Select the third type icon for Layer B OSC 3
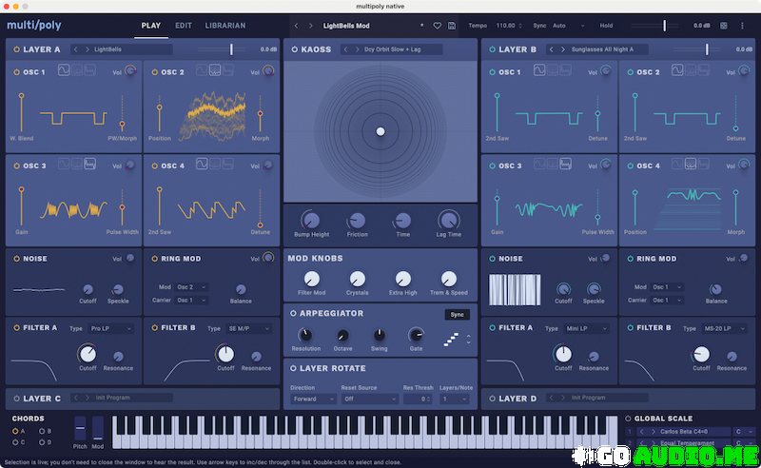761x468 pixels. [565, 164]
